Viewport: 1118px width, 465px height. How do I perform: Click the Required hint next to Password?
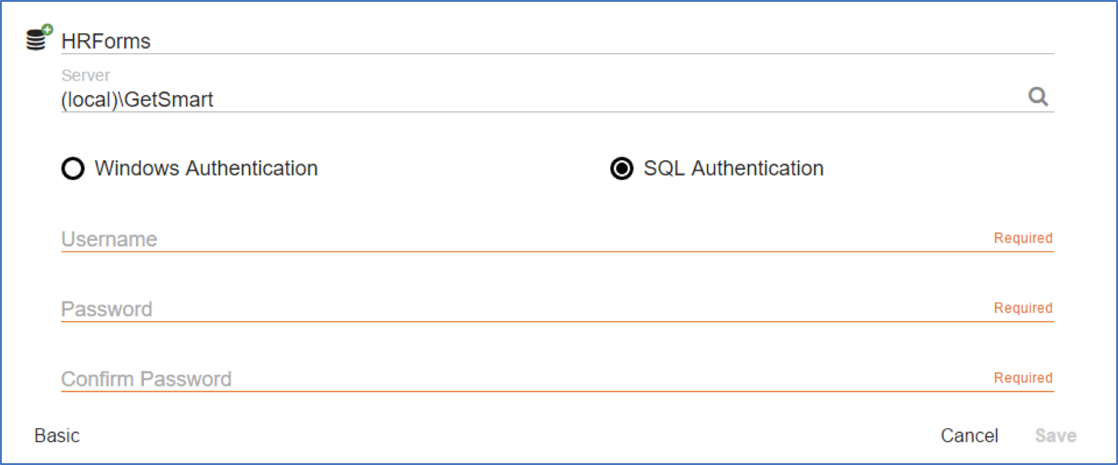[1022, 308]
